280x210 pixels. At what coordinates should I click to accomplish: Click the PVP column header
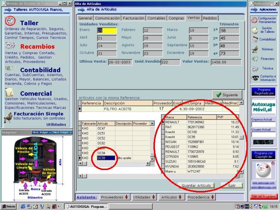click(x=227, y=117)
